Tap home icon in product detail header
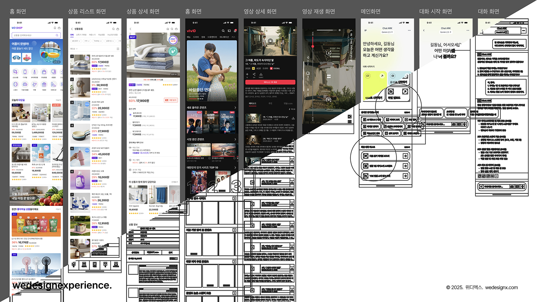 [168, 29]
